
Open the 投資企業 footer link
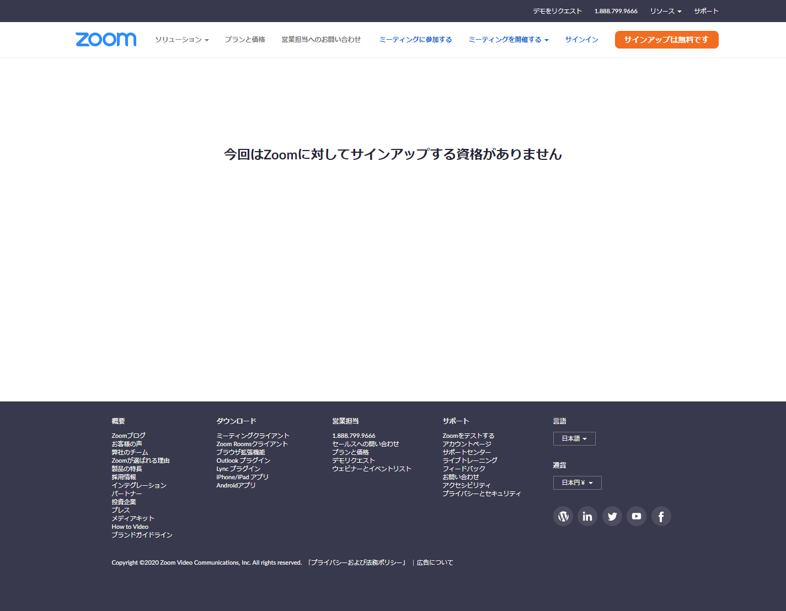tap(124, 502)
